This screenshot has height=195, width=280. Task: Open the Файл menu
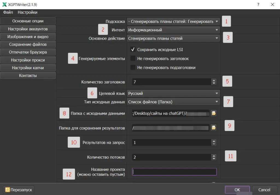[8, 12]
